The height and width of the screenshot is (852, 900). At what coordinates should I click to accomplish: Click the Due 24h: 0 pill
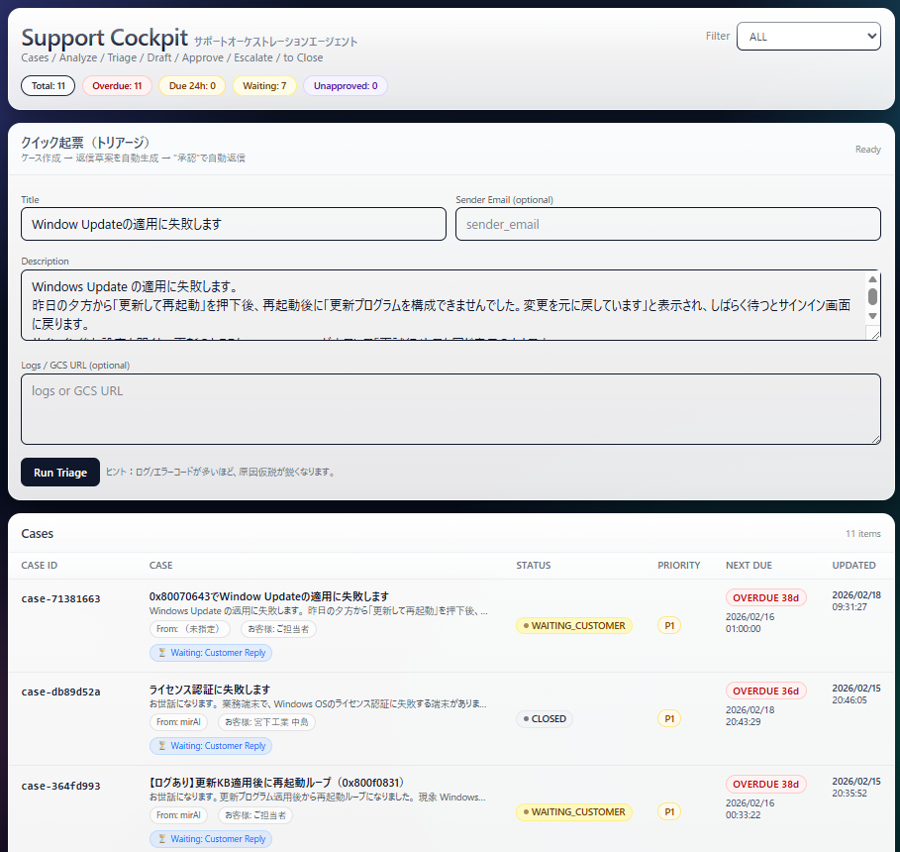click(191, 85)
